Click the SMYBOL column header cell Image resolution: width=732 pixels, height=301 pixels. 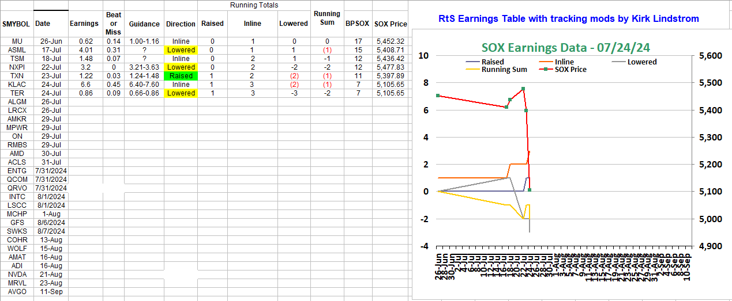pos(17,24)
